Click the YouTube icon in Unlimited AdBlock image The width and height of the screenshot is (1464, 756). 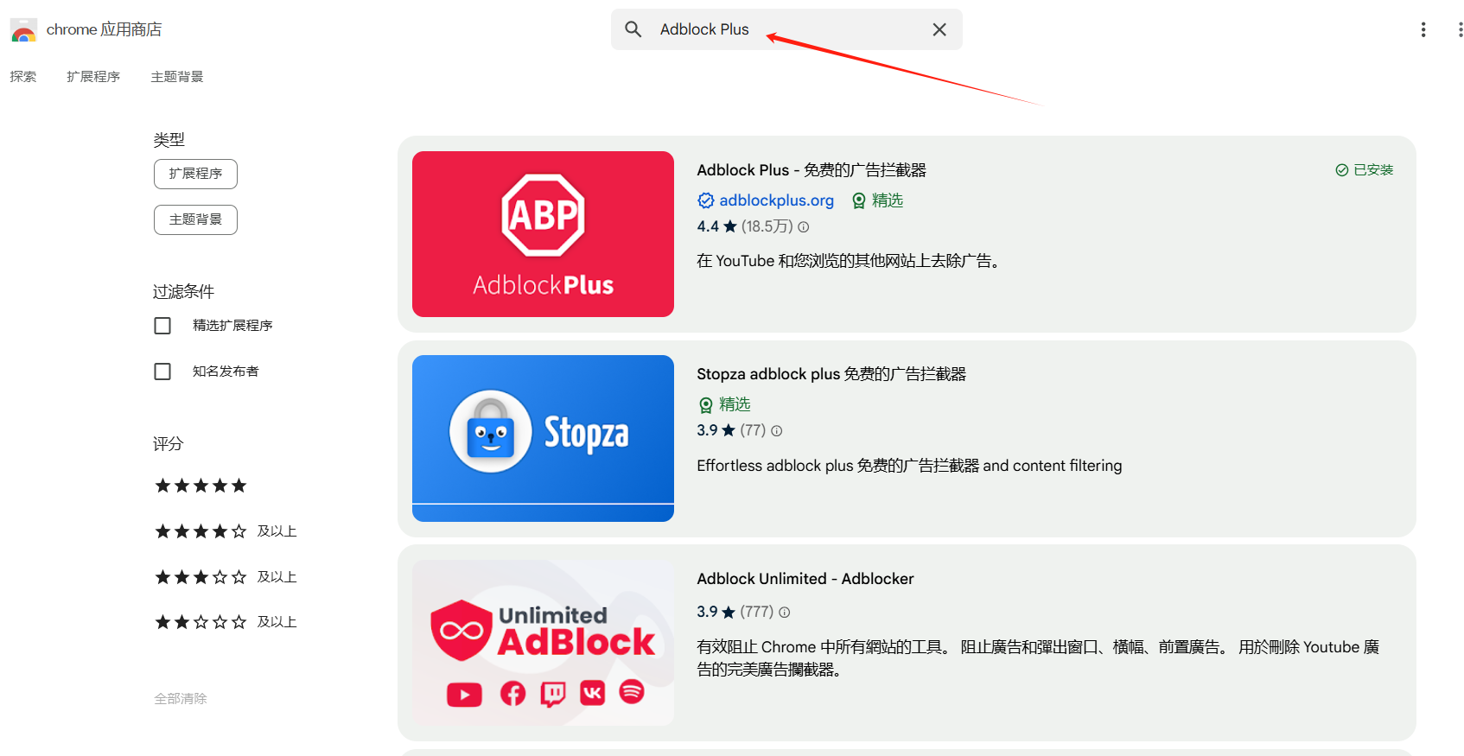tap(464, 695)
